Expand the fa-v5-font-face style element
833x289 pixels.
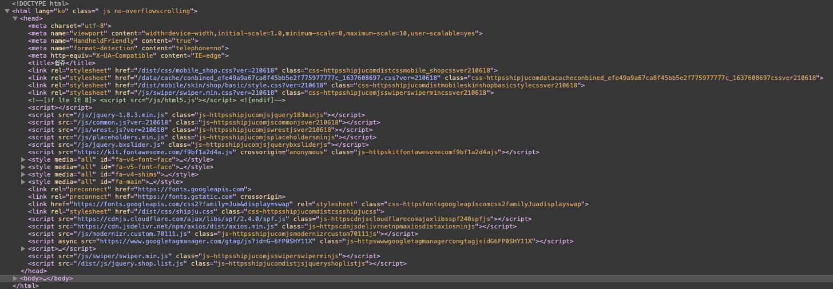tap(23, 167)
